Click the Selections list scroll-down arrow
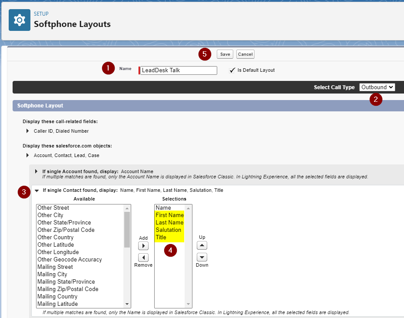This screenshot has height=318, width=404. pos(189,304)
